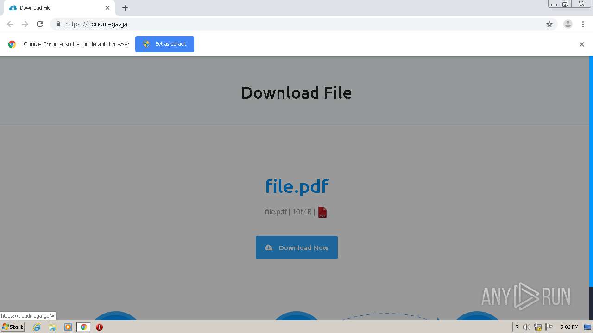
Task: Open Chrome's three-dot menu
Action: point(583,24)
